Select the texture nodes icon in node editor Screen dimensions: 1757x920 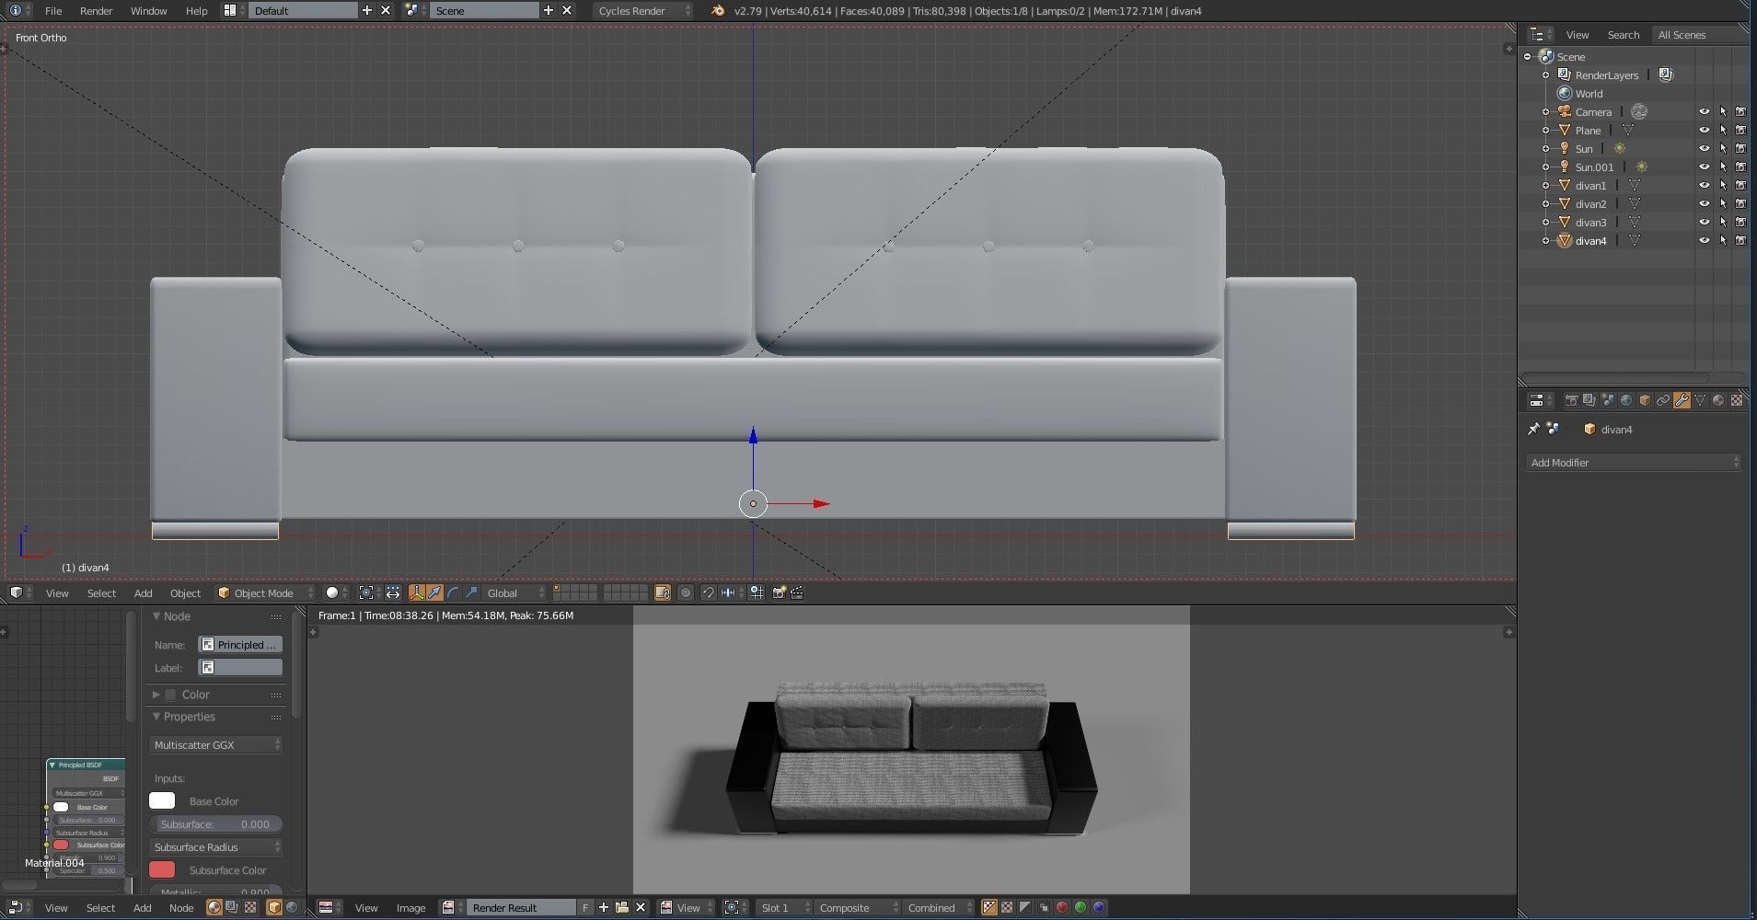(x=249, y=907)
